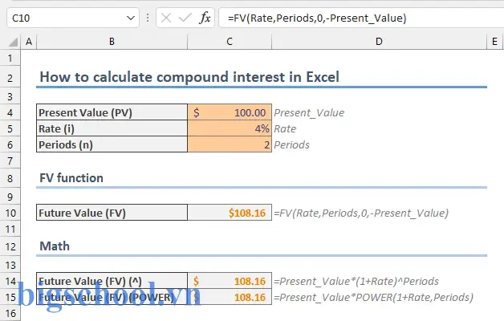This screenshot has width=504, height=321.
Task: Select the Periods value cell containing 2
Action: tap(230, 144)
